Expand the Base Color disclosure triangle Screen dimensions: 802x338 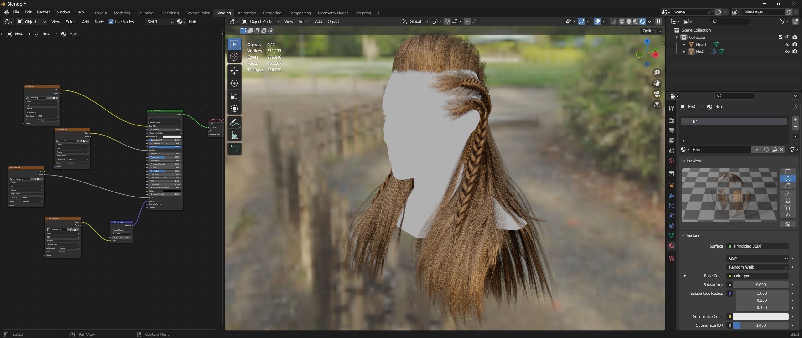pyautogui.click(x=685, y=276)
